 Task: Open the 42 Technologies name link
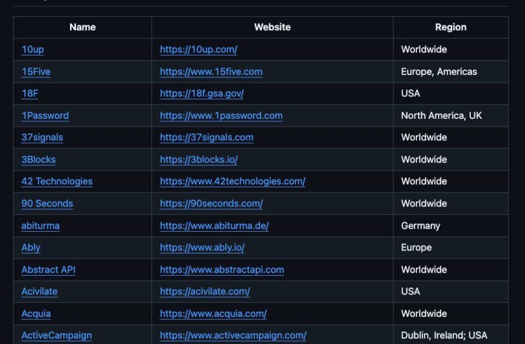click(57, 181)
